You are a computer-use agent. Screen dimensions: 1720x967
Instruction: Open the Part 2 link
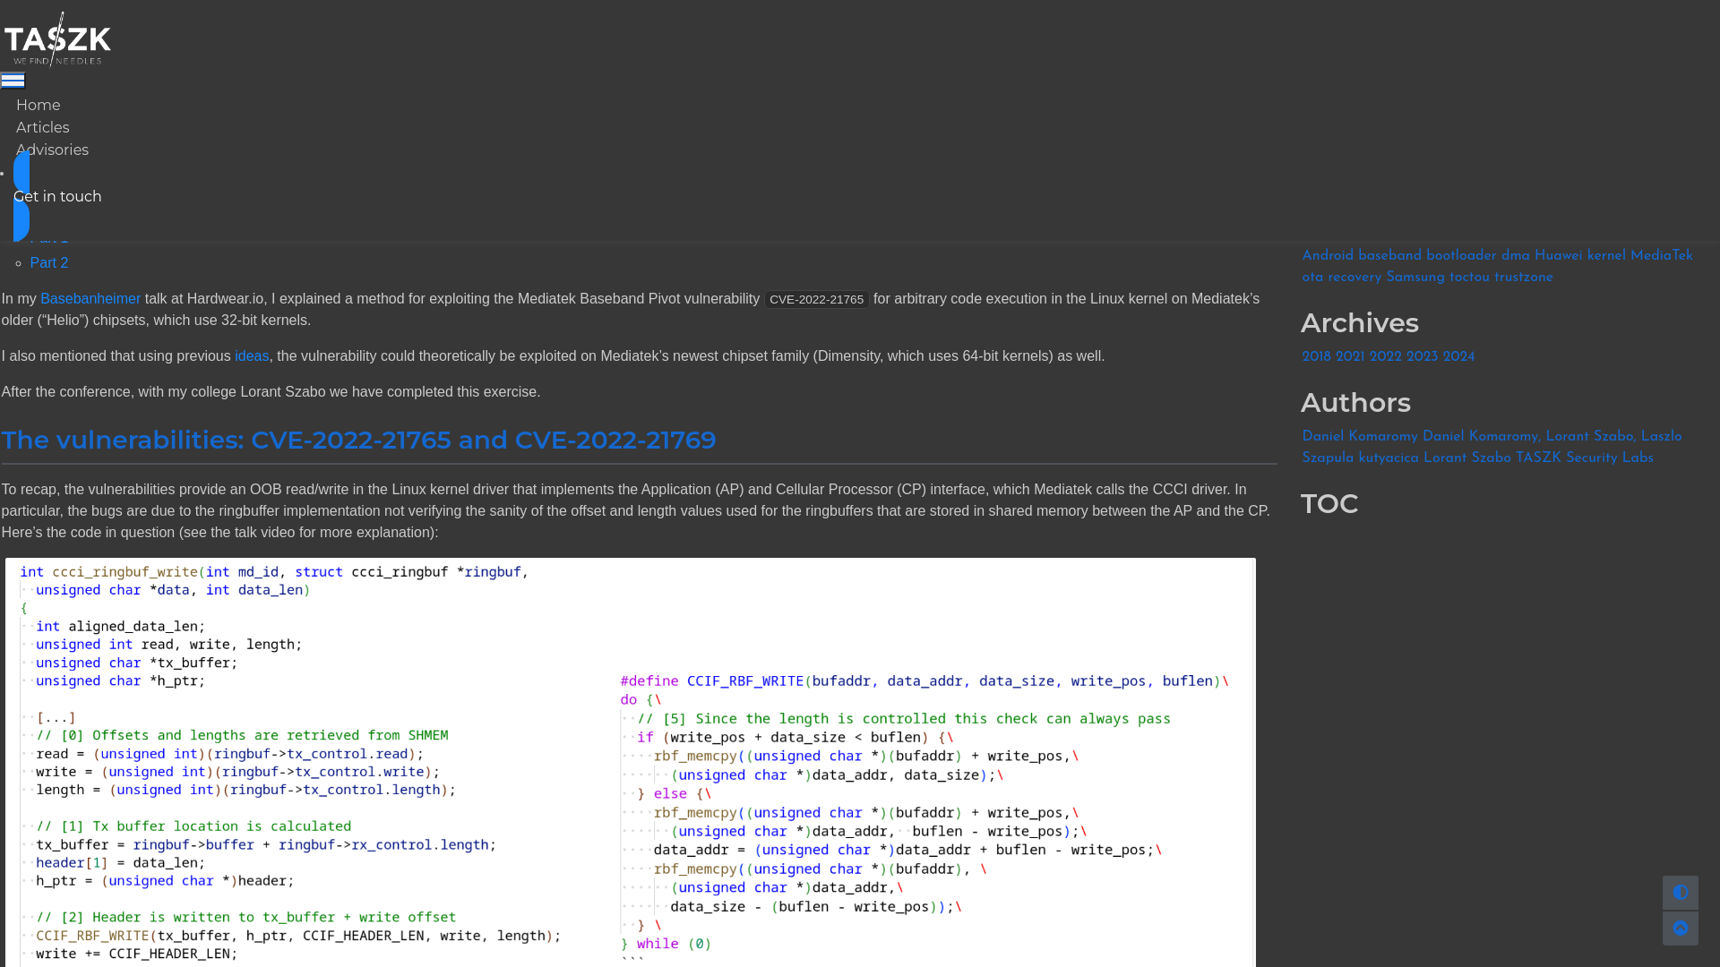click(49, 263)
